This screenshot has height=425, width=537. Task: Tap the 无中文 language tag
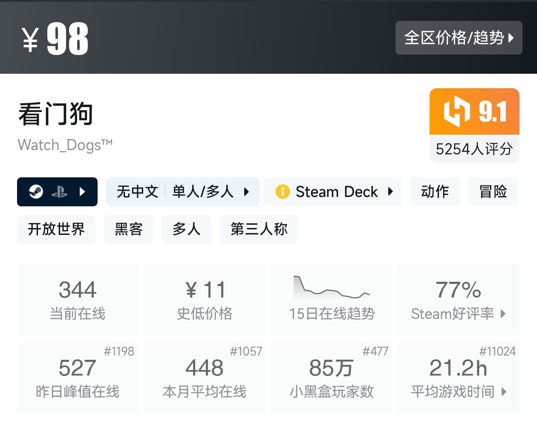[x=137, y=192]
